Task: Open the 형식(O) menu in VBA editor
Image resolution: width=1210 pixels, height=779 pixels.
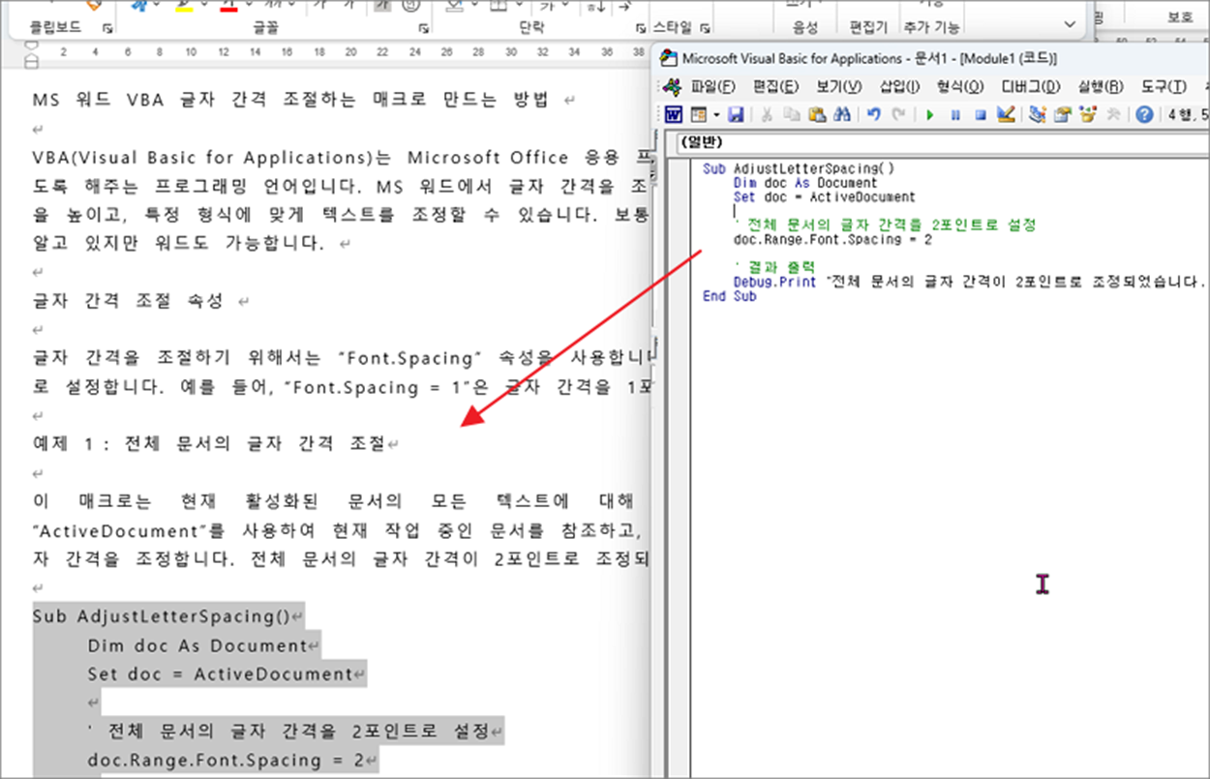Action: (960, 87)
